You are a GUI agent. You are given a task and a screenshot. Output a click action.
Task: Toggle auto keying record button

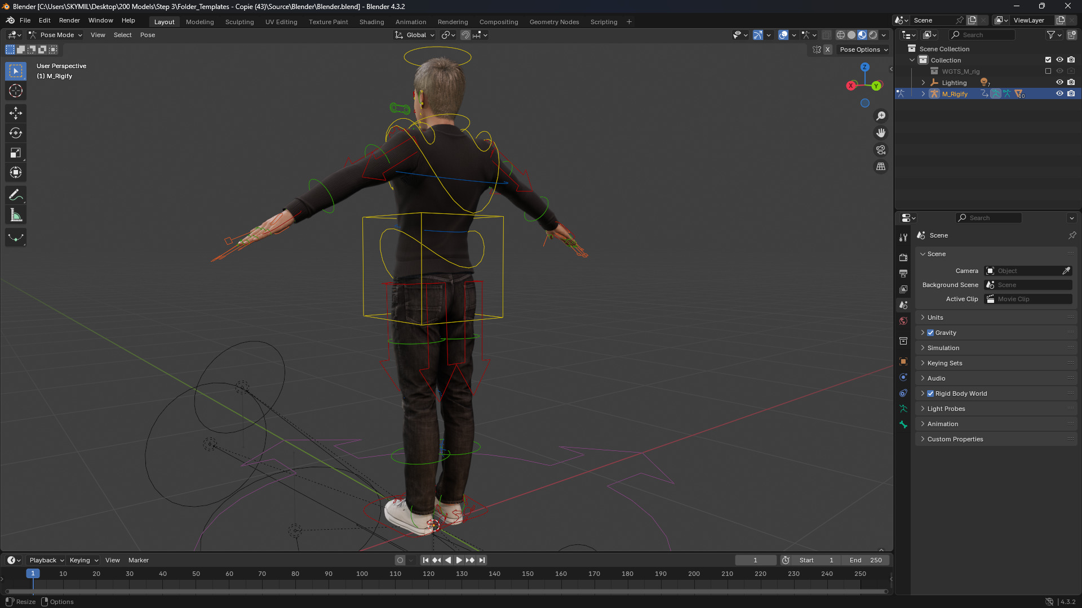click(400, 560)
